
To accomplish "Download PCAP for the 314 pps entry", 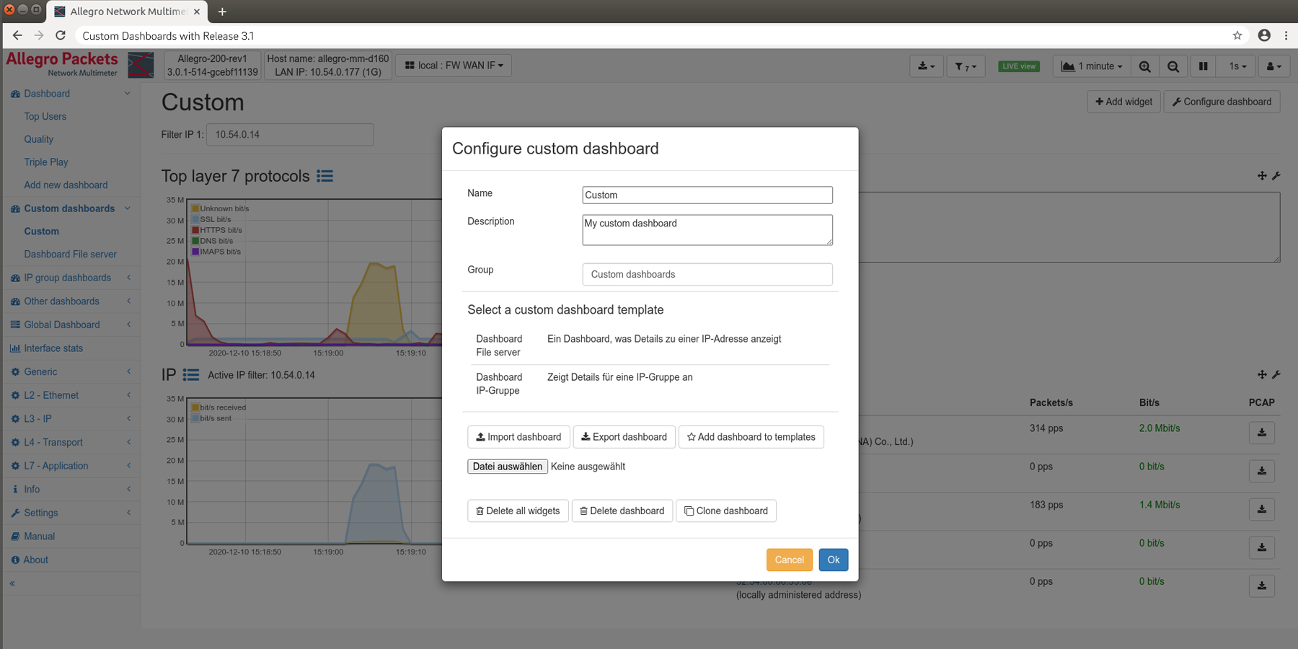I will pyautogui.click(x=1262, y=433).
